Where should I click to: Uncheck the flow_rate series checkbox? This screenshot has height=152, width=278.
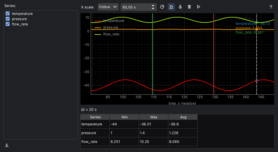coord(8,24)
